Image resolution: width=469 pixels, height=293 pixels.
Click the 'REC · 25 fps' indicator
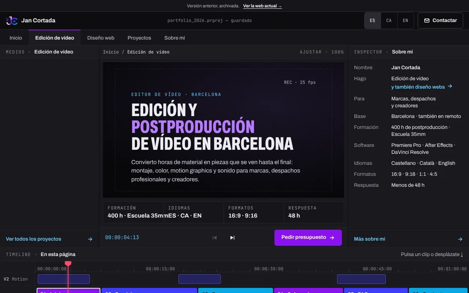pyautogui.click(x=300, y=82)
